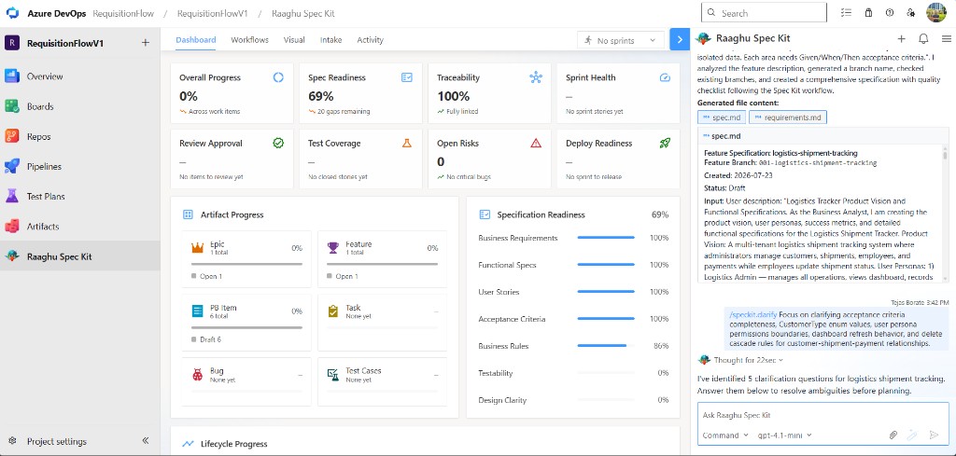
Task: Click the Business Rules progress bar
Action: (x=606, y=346)
